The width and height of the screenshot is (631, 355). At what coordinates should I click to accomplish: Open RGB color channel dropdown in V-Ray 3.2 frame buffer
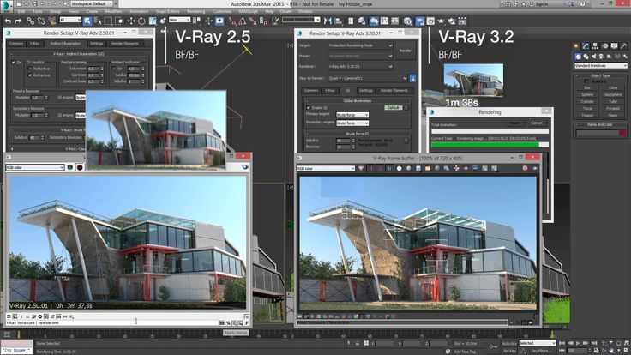point(326,169)
